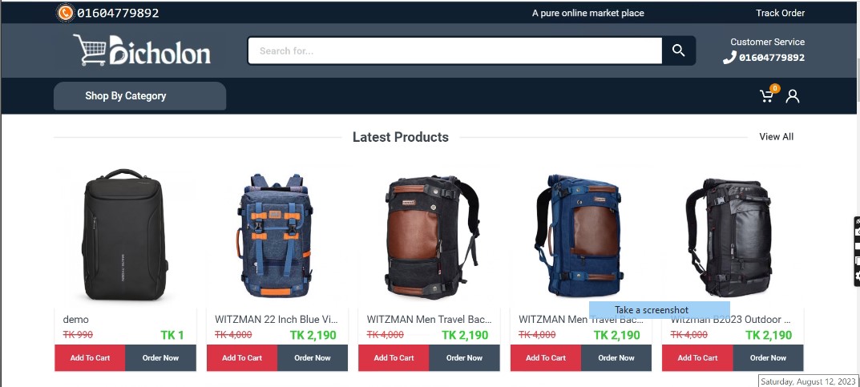Expand the Shop By Category menu
The height and width of the screenshot is (387, 860).
click(139, 96)
